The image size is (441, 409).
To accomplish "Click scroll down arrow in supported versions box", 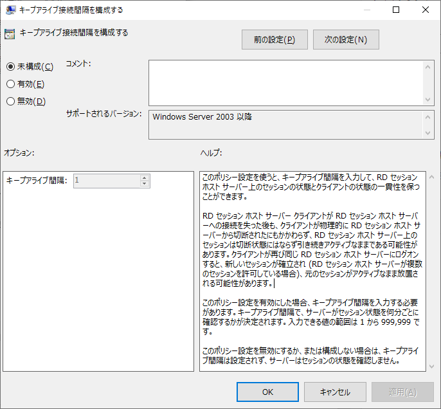I will coord(428,132).
